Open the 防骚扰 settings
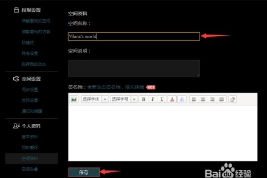The image size is (267, 178). point(28,43)
